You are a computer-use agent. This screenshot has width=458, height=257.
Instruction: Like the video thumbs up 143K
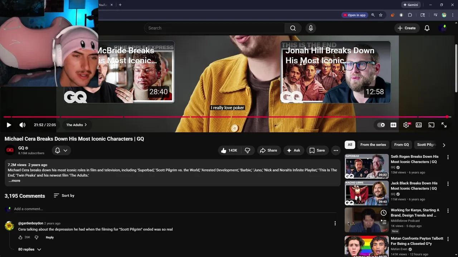229,151
